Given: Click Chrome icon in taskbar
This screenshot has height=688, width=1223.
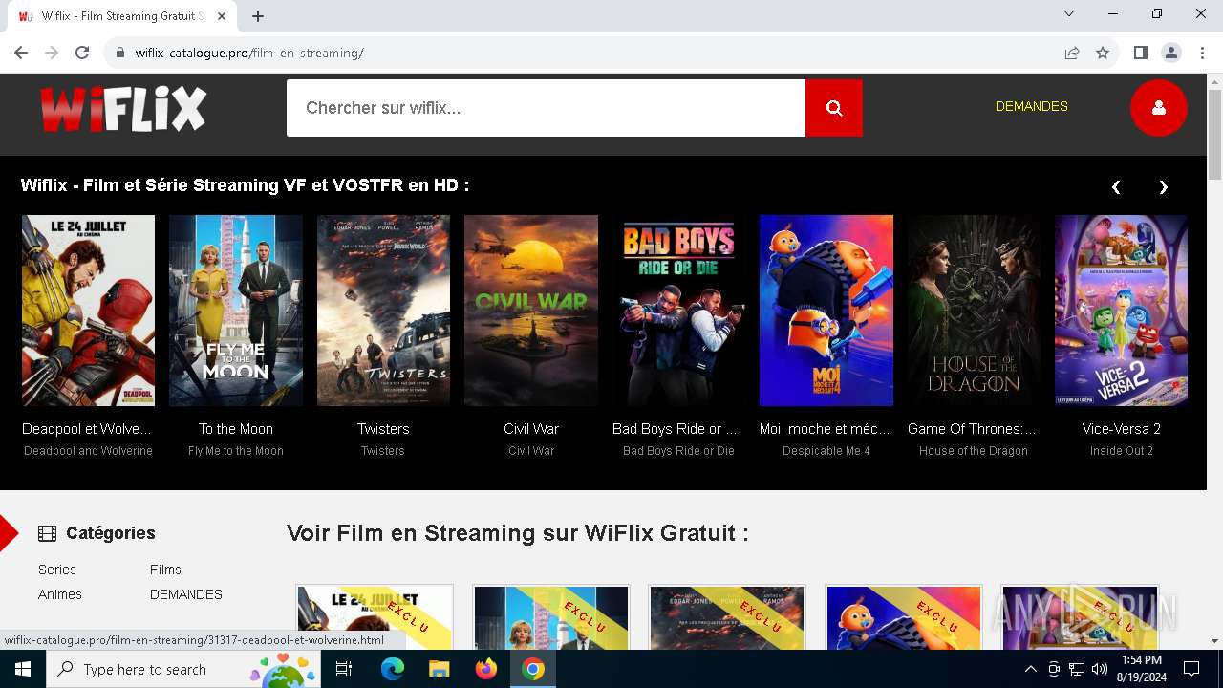Looking at the screenshot, I should coord(533,669).
